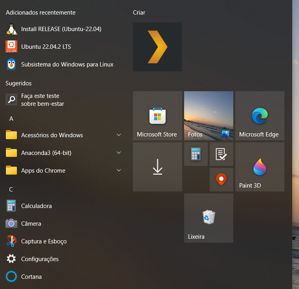
Task: Open the download arrow tile
Action: pyautogui.click(x=157, y=167)
